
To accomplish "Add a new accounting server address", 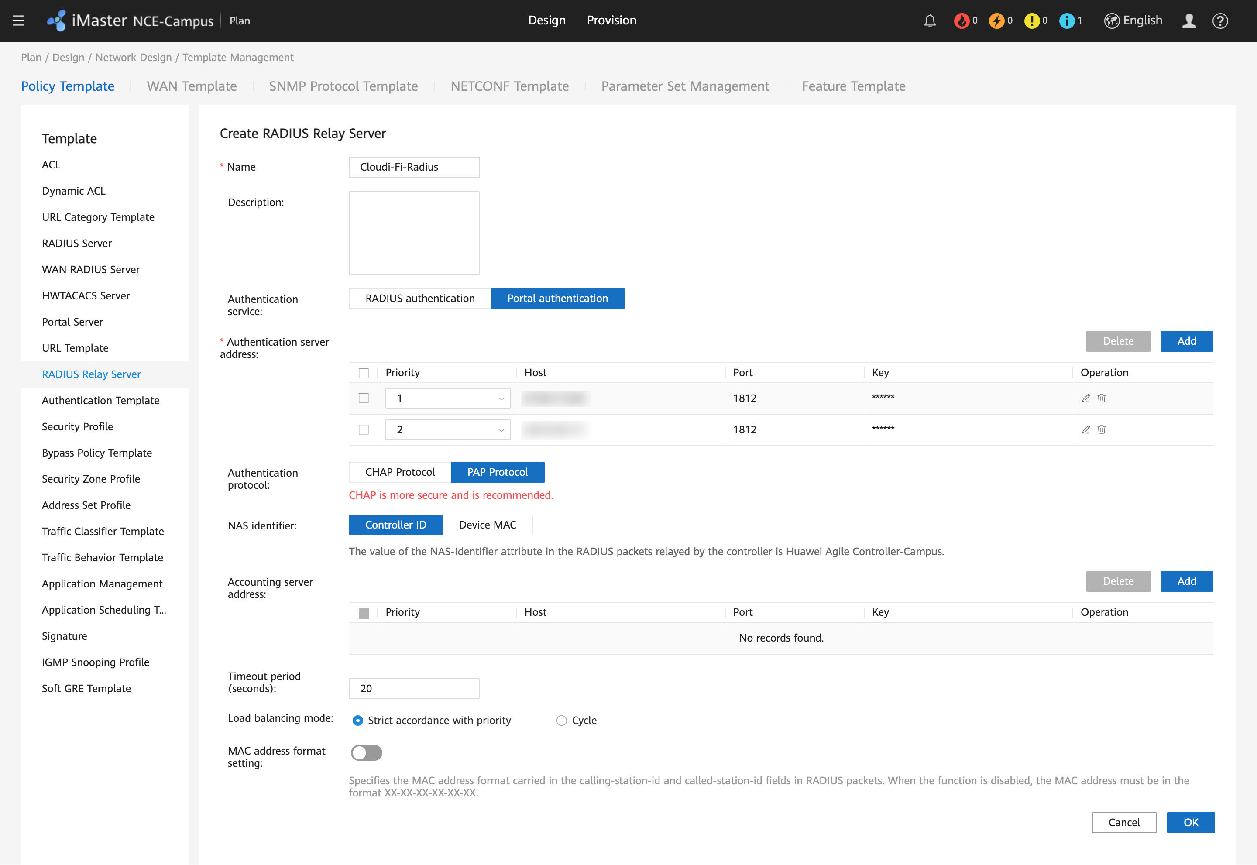I will (x=1187, y=580).
